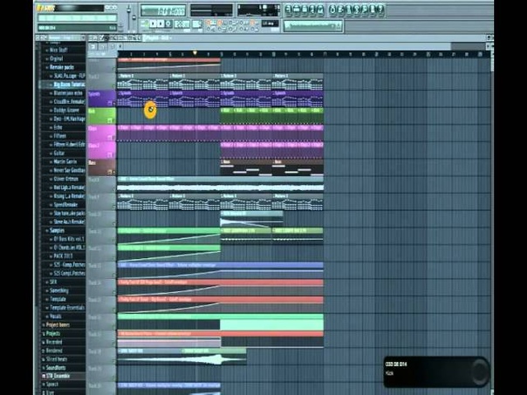Click the round Record button in transport

[x=168, y=24]
